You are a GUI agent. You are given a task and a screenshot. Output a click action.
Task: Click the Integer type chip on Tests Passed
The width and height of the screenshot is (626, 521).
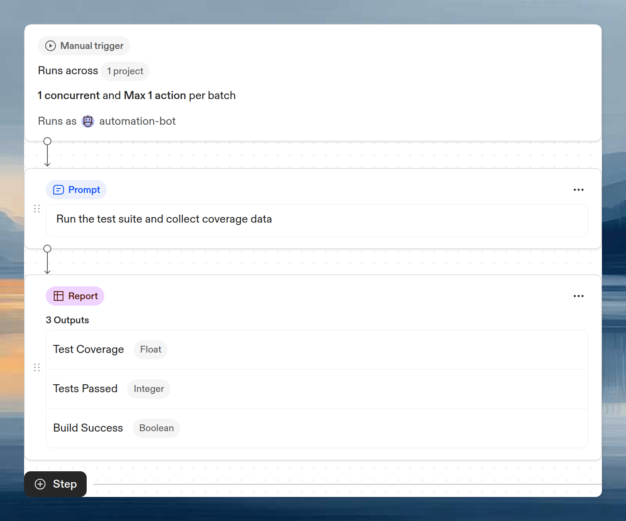click(x=148, y=389)
